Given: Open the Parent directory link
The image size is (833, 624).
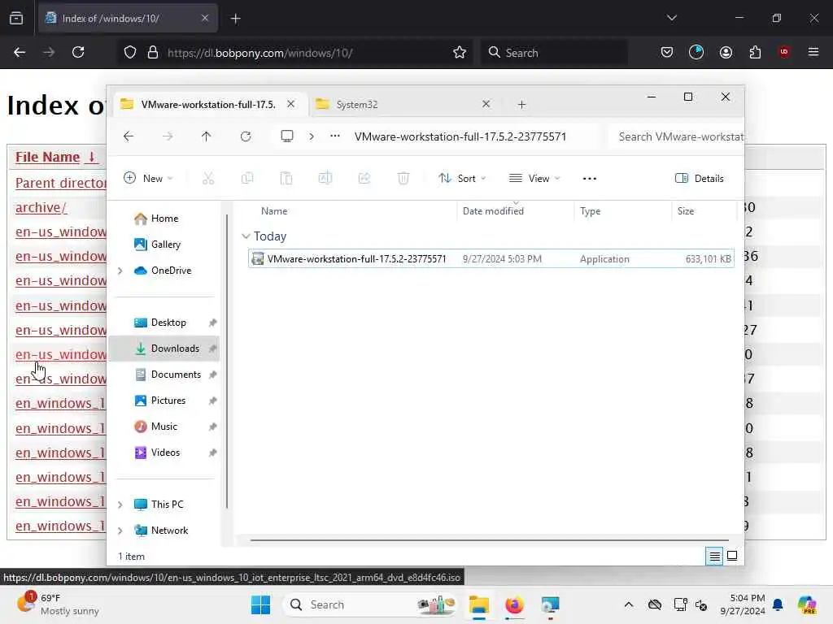Looking at the screenshot, I should point(60,183).
